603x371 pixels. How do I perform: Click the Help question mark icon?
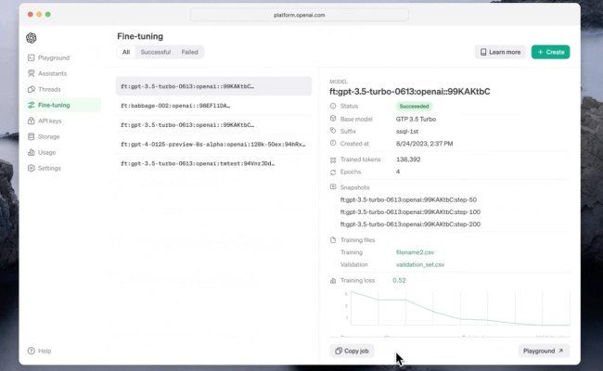point(32,351)
